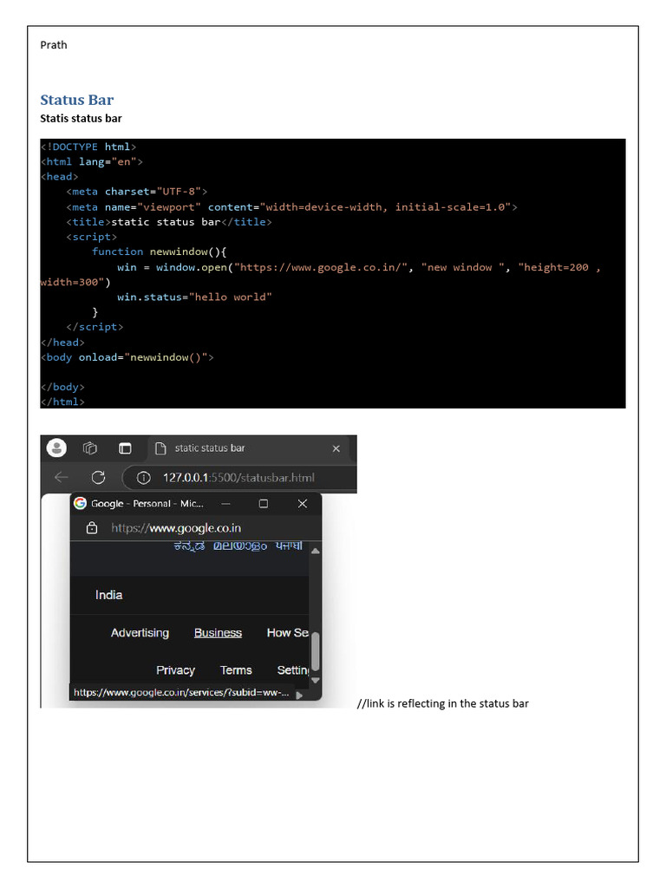Viewport: 666px width, 888px height.
Task: Click the '<title>static status bar</title>' code line
Action: pos(169,222)
